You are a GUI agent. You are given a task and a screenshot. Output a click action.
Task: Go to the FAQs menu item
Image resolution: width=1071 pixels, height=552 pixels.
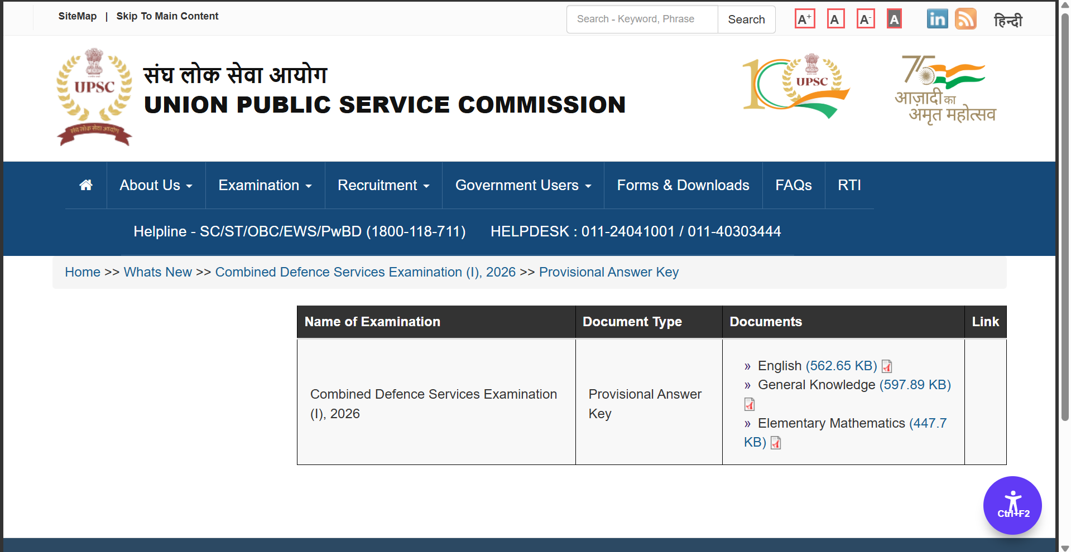(x=793, y=185)
